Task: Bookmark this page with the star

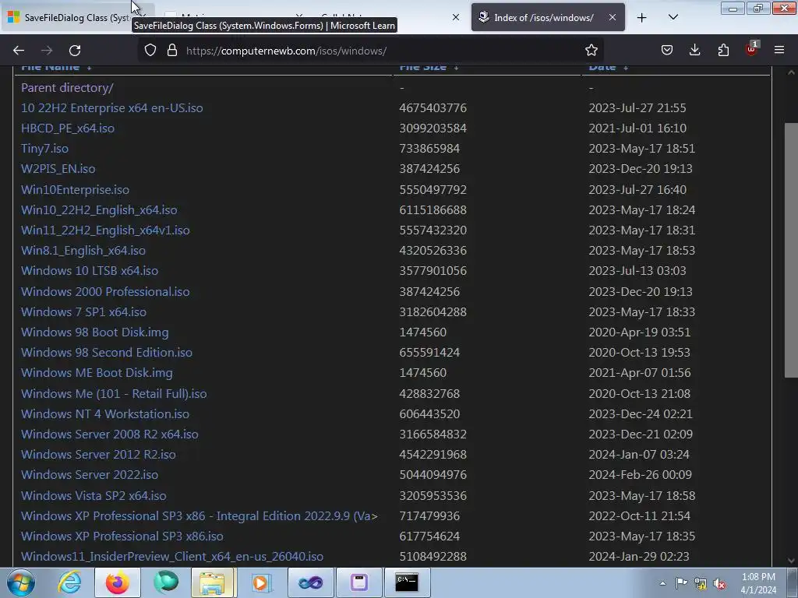Action: coord(591,51)
